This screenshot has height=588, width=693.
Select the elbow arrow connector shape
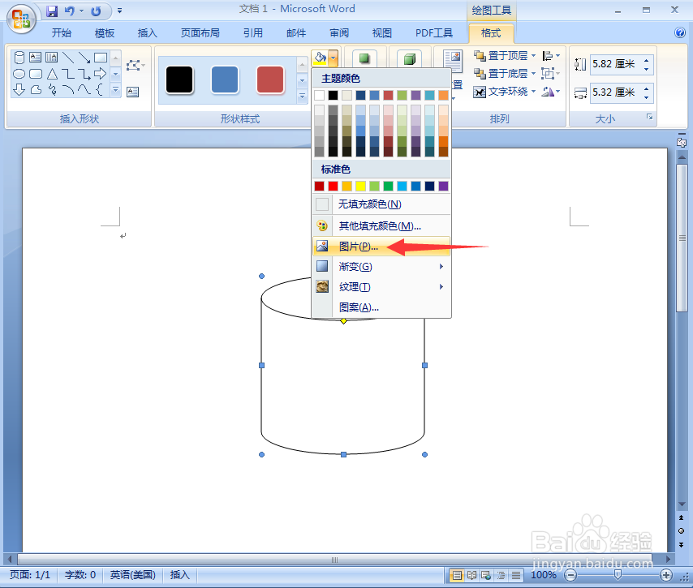[x=84, y=74]
